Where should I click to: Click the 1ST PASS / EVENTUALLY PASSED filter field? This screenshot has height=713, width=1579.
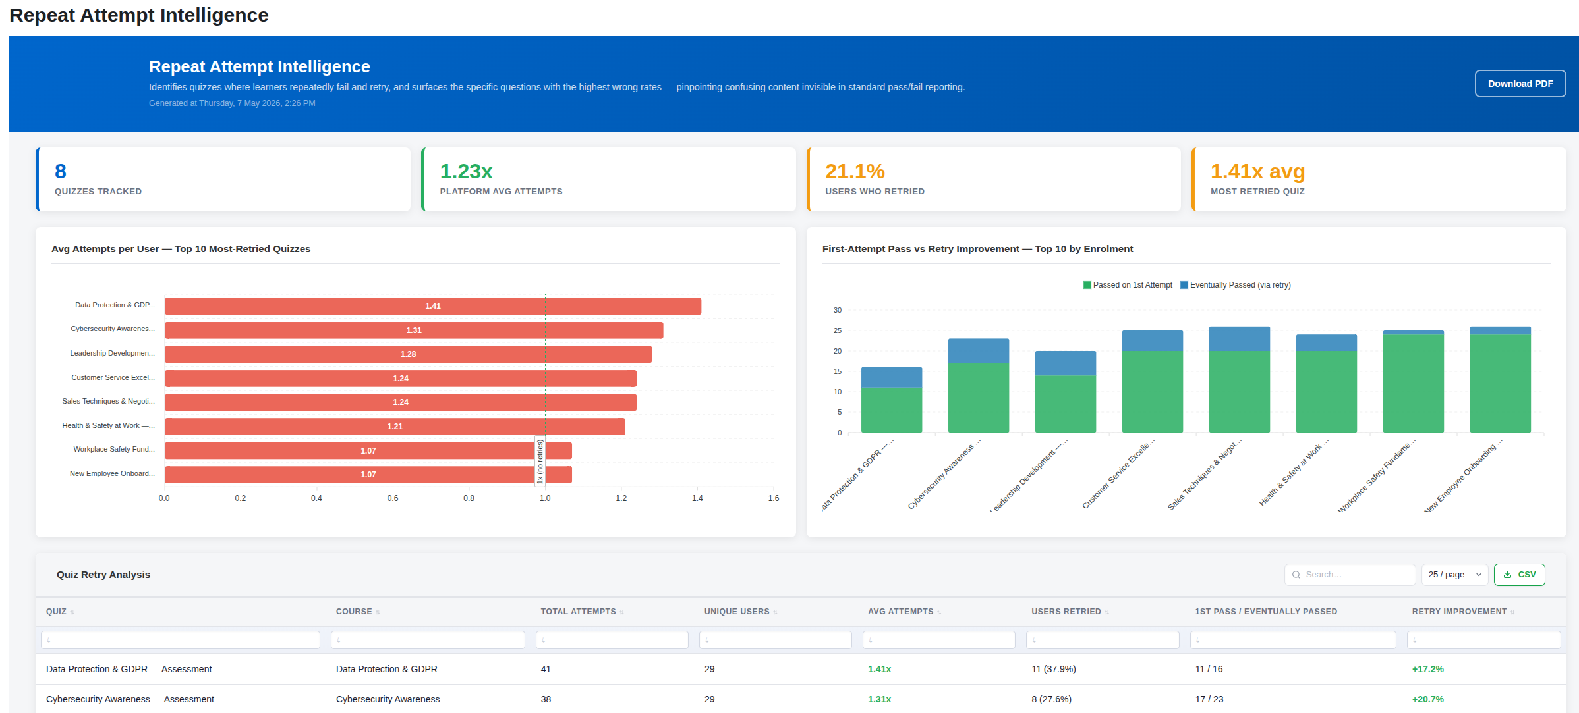click(1293, 640)
